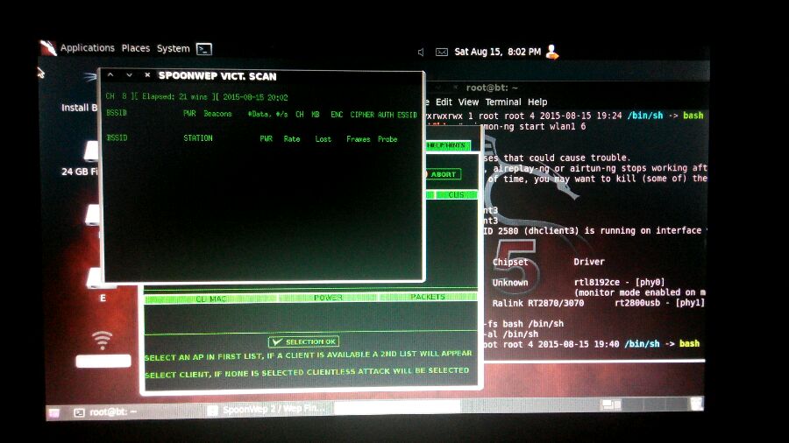
Task: Click 'rt2800usb - [phy1]' in the terminal
Action: point(659,303)
